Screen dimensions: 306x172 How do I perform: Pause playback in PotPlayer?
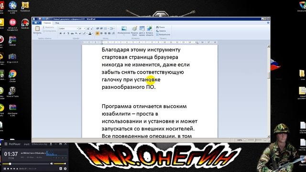click(5, 169)
